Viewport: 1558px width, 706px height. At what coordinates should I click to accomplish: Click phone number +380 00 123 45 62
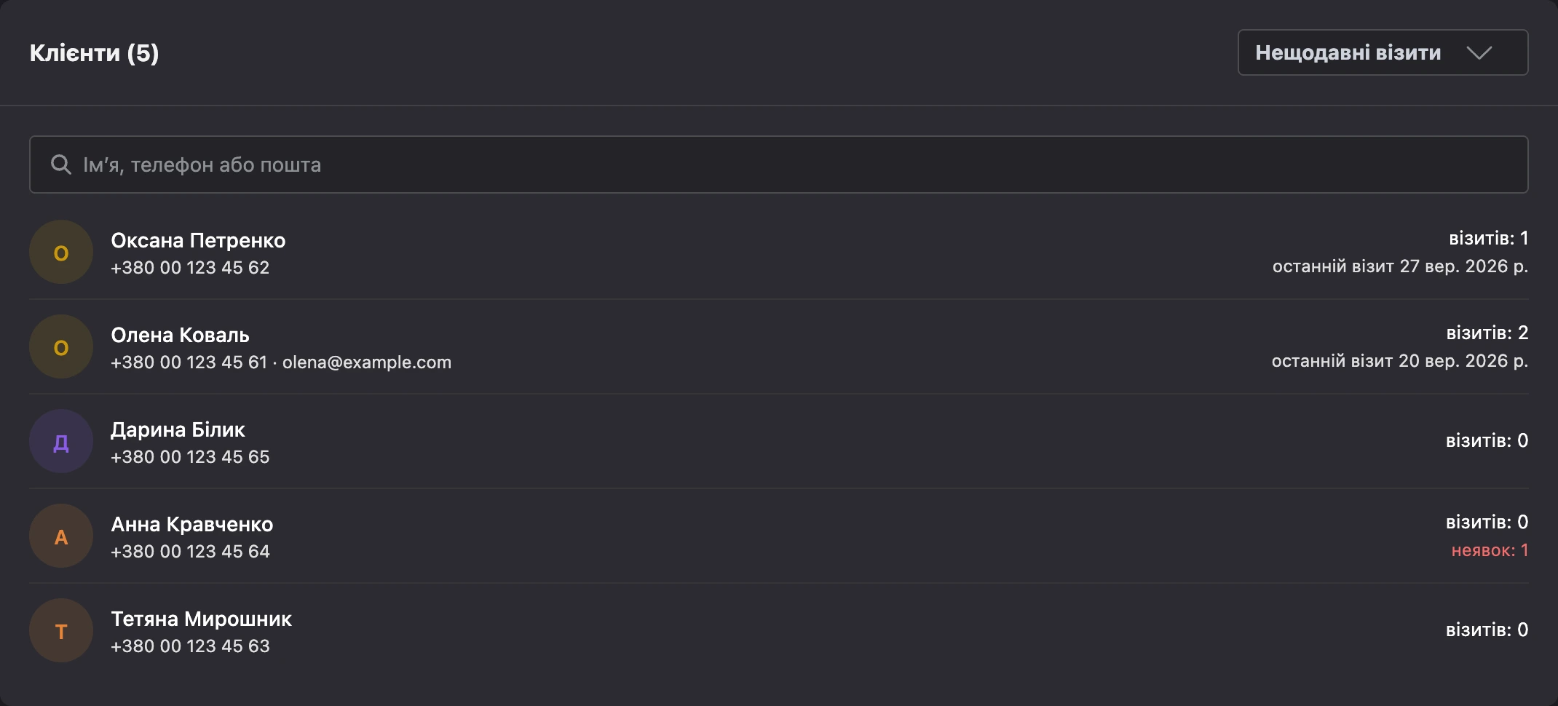(190, 268)
